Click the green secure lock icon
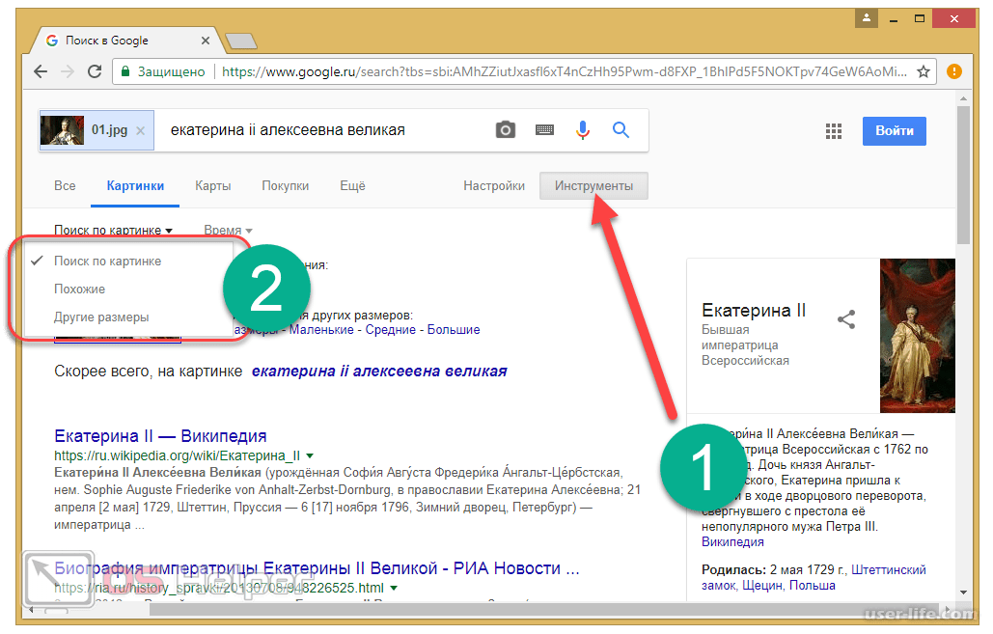 click(x=125, y=71)
